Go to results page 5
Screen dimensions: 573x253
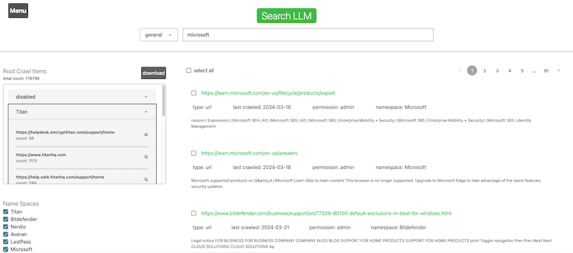click(522, 71)
